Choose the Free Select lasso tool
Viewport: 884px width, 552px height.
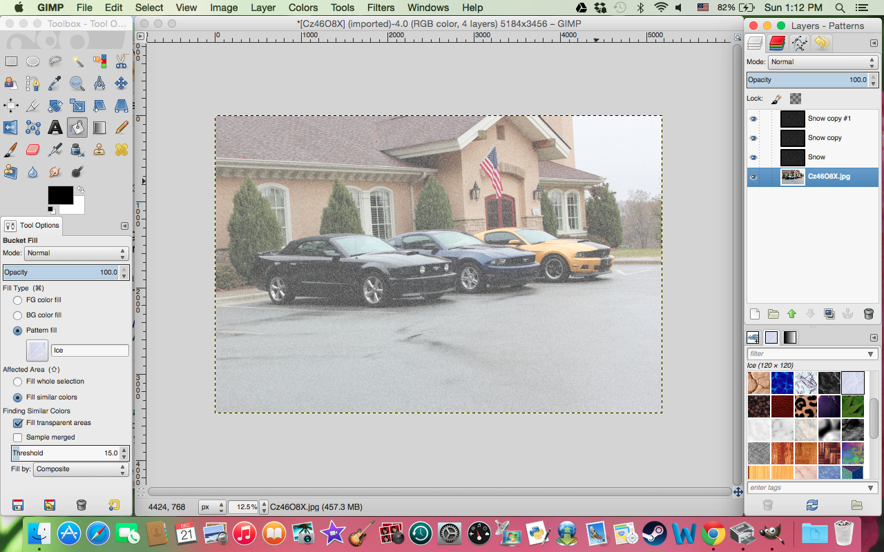pos(55,61)
